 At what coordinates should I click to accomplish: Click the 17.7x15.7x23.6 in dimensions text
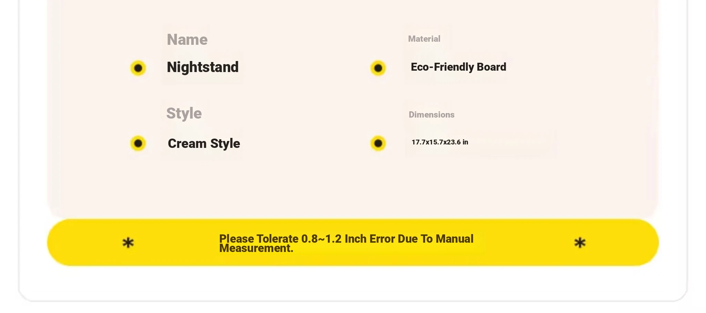440,142
